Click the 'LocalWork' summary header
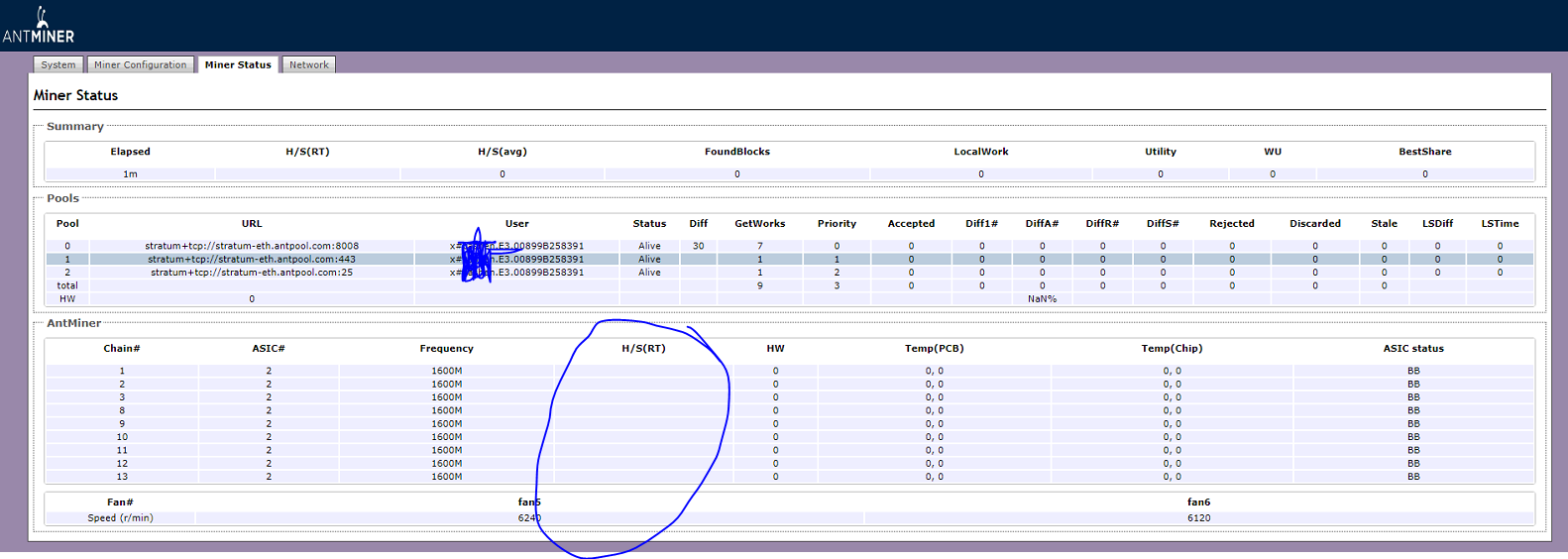The image size is (1568, 559). (981, 152)
